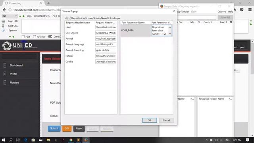Open Microsoft Store from taskbar

[33, 140]
